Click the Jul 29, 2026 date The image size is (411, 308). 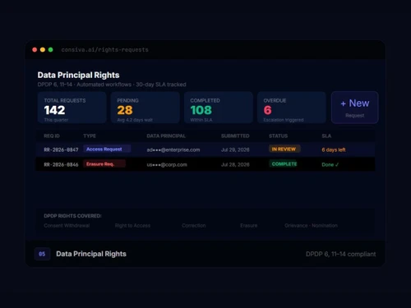click(235, 149)
